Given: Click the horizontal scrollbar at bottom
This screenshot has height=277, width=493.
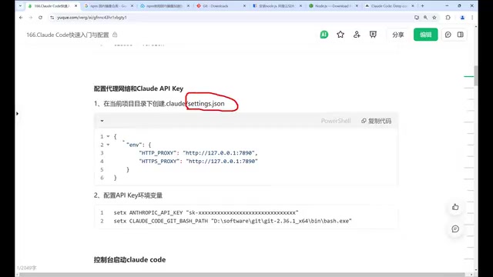Looking at the screenshot, I should 242,275.
